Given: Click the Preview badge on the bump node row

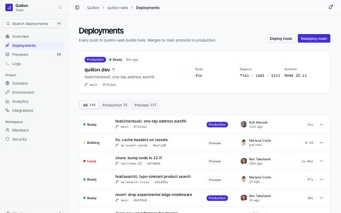Looking at the screenshot, I should click(x=215, y=161).
